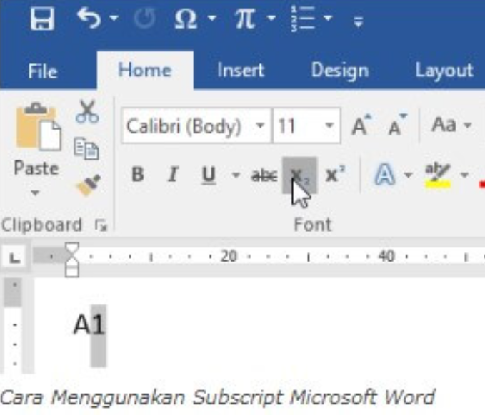The width and height of the screenshot is (485, 415).
Task: Open the underline style dropdown arrow
Action: point(236,175)
